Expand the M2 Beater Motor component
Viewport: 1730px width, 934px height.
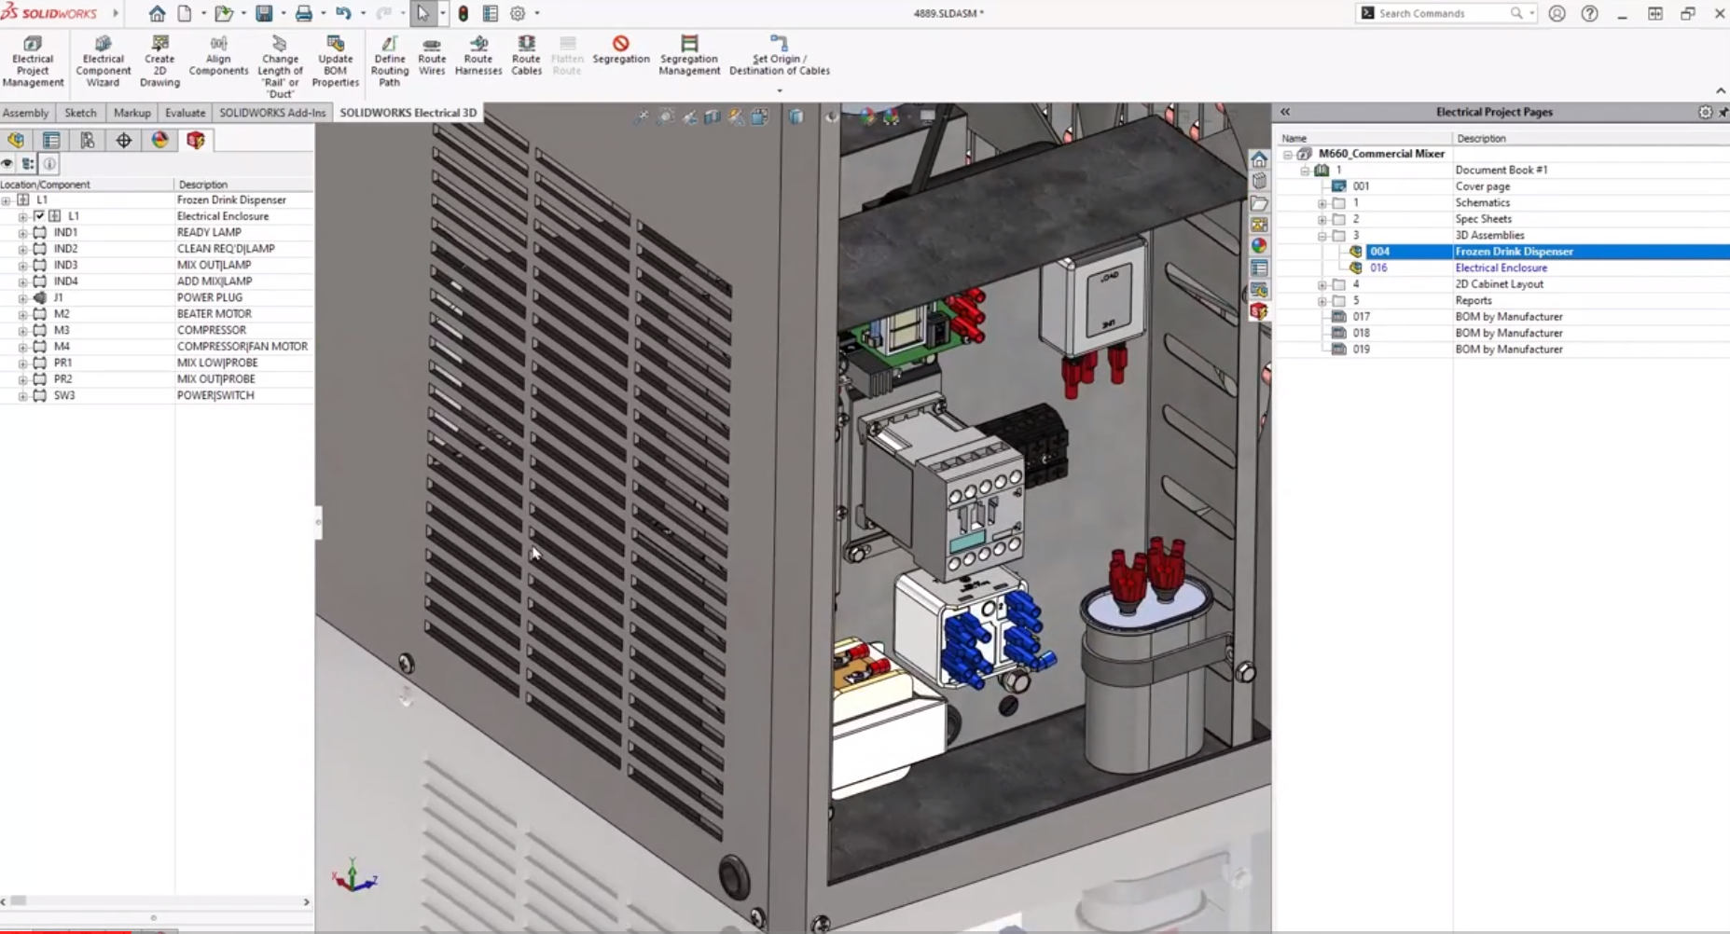pyautogui.click(x=22, y=314)
